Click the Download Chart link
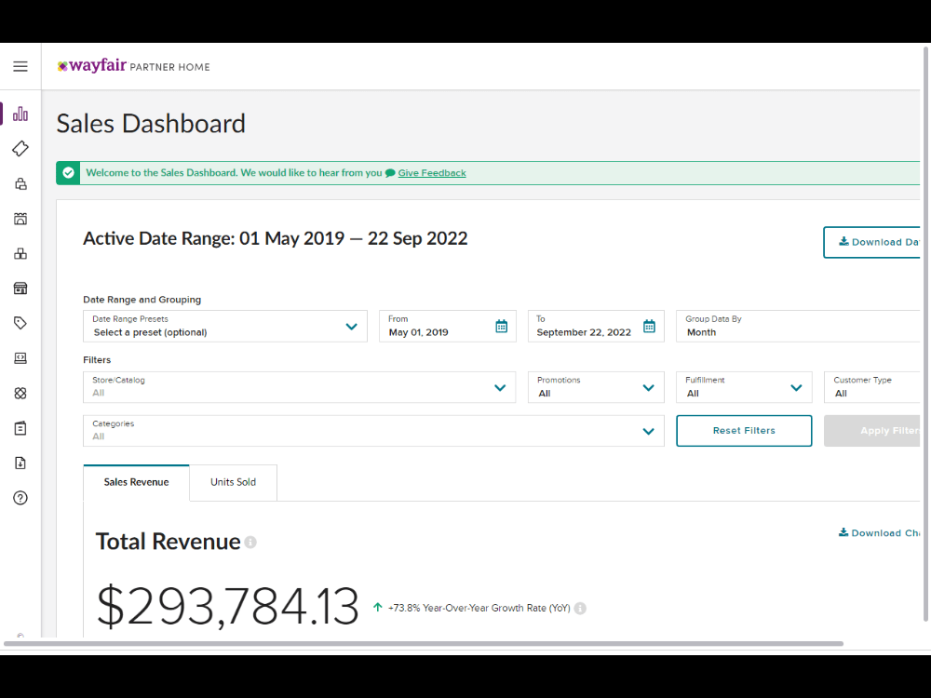Screen dimensions: 931x698 [x=880, y=532]
